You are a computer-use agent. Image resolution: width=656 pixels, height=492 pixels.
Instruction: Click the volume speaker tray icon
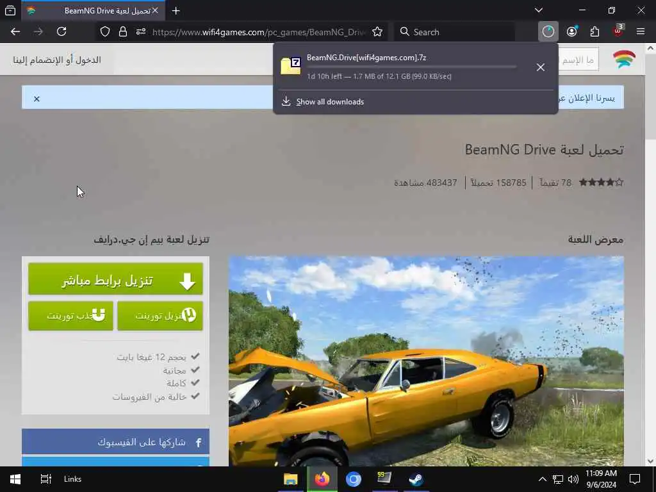(x=573, y=479)
